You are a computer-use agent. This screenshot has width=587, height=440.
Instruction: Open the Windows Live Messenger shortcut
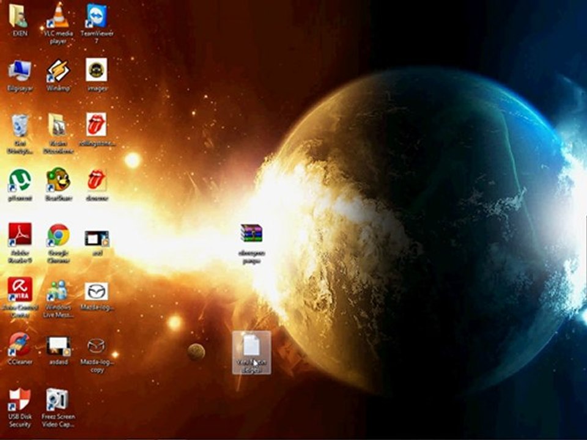point(57,290)
